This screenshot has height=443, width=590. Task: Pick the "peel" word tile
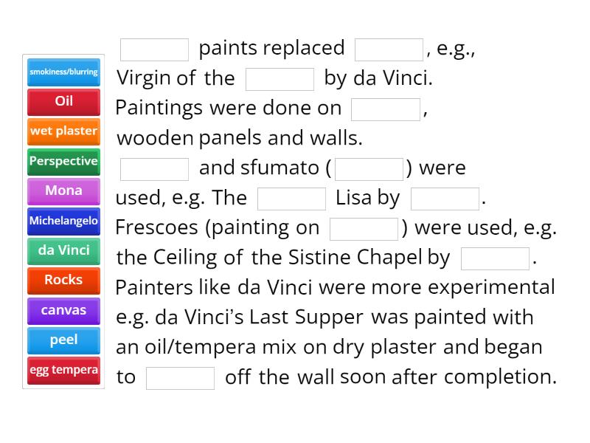tap(63, 340)
